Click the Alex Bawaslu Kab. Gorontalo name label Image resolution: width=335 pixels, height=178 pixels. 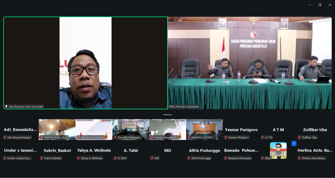(x=26, y=106)
